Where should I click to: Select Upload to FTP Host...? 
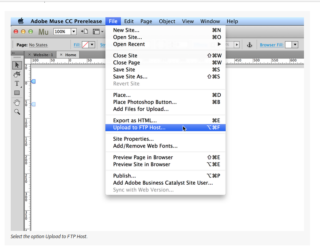[x=165, y=128]
